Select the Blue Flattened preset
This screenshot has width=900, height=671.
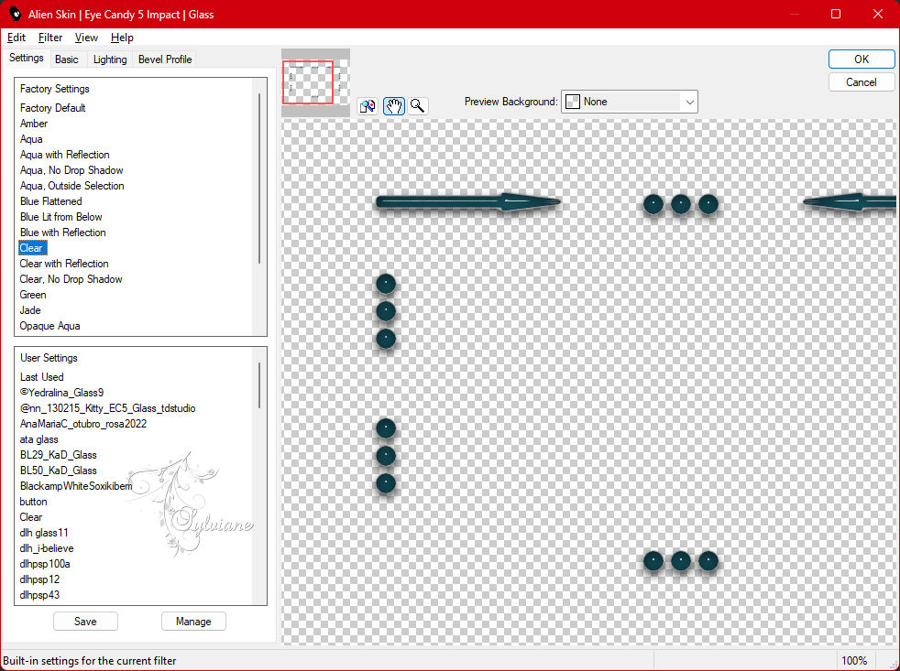(51, 200)
